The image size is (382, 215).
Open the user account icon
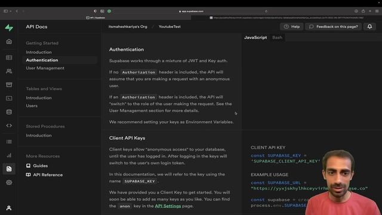click(x=9, y=208)
